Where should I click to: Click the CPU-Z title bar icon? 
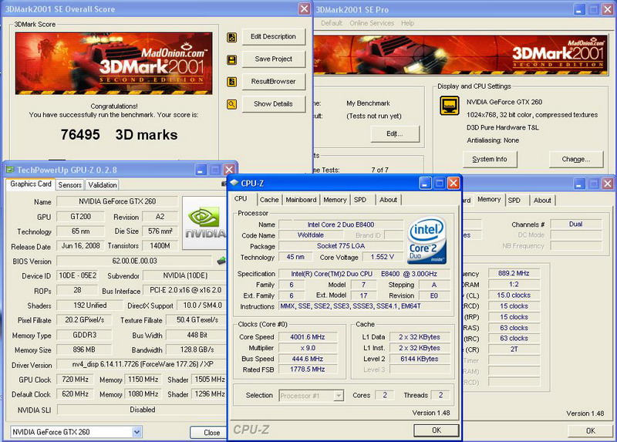[x=234, y=183]
